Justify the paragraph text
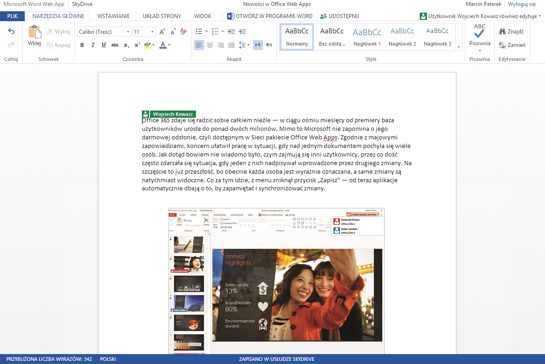Viewport: 545px width, 364px height. point(232,45)
